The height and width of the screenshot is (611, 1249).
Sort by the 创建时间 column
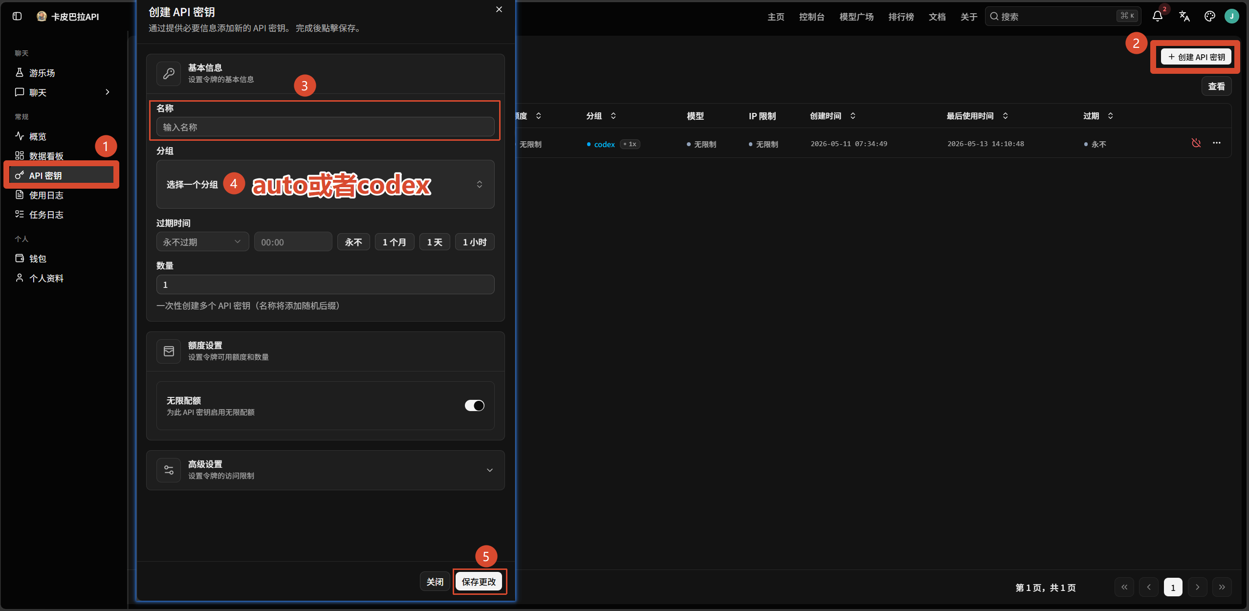point(833,116)
